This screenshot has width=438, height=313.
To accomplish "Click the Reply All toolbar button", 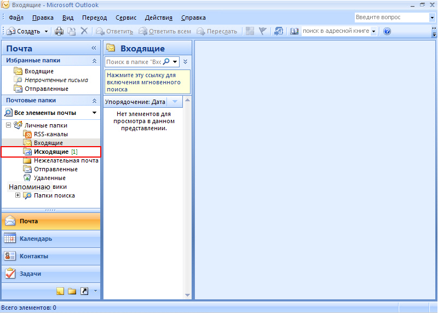I will pyautogui.click(x=165, y=31).
